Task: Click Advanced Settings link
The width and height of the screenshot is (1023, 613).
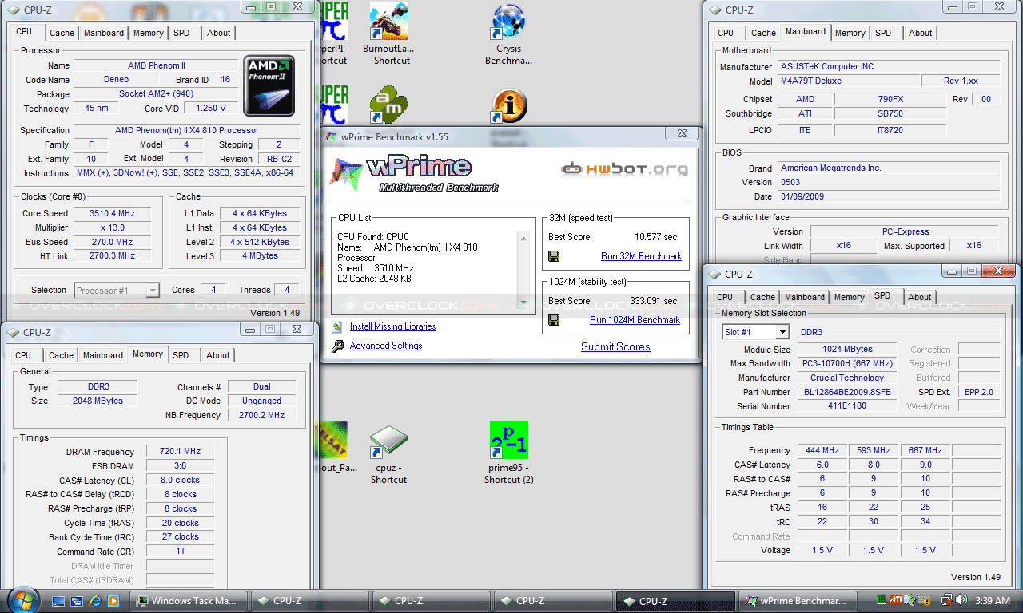Action: [x=385, y=346]
